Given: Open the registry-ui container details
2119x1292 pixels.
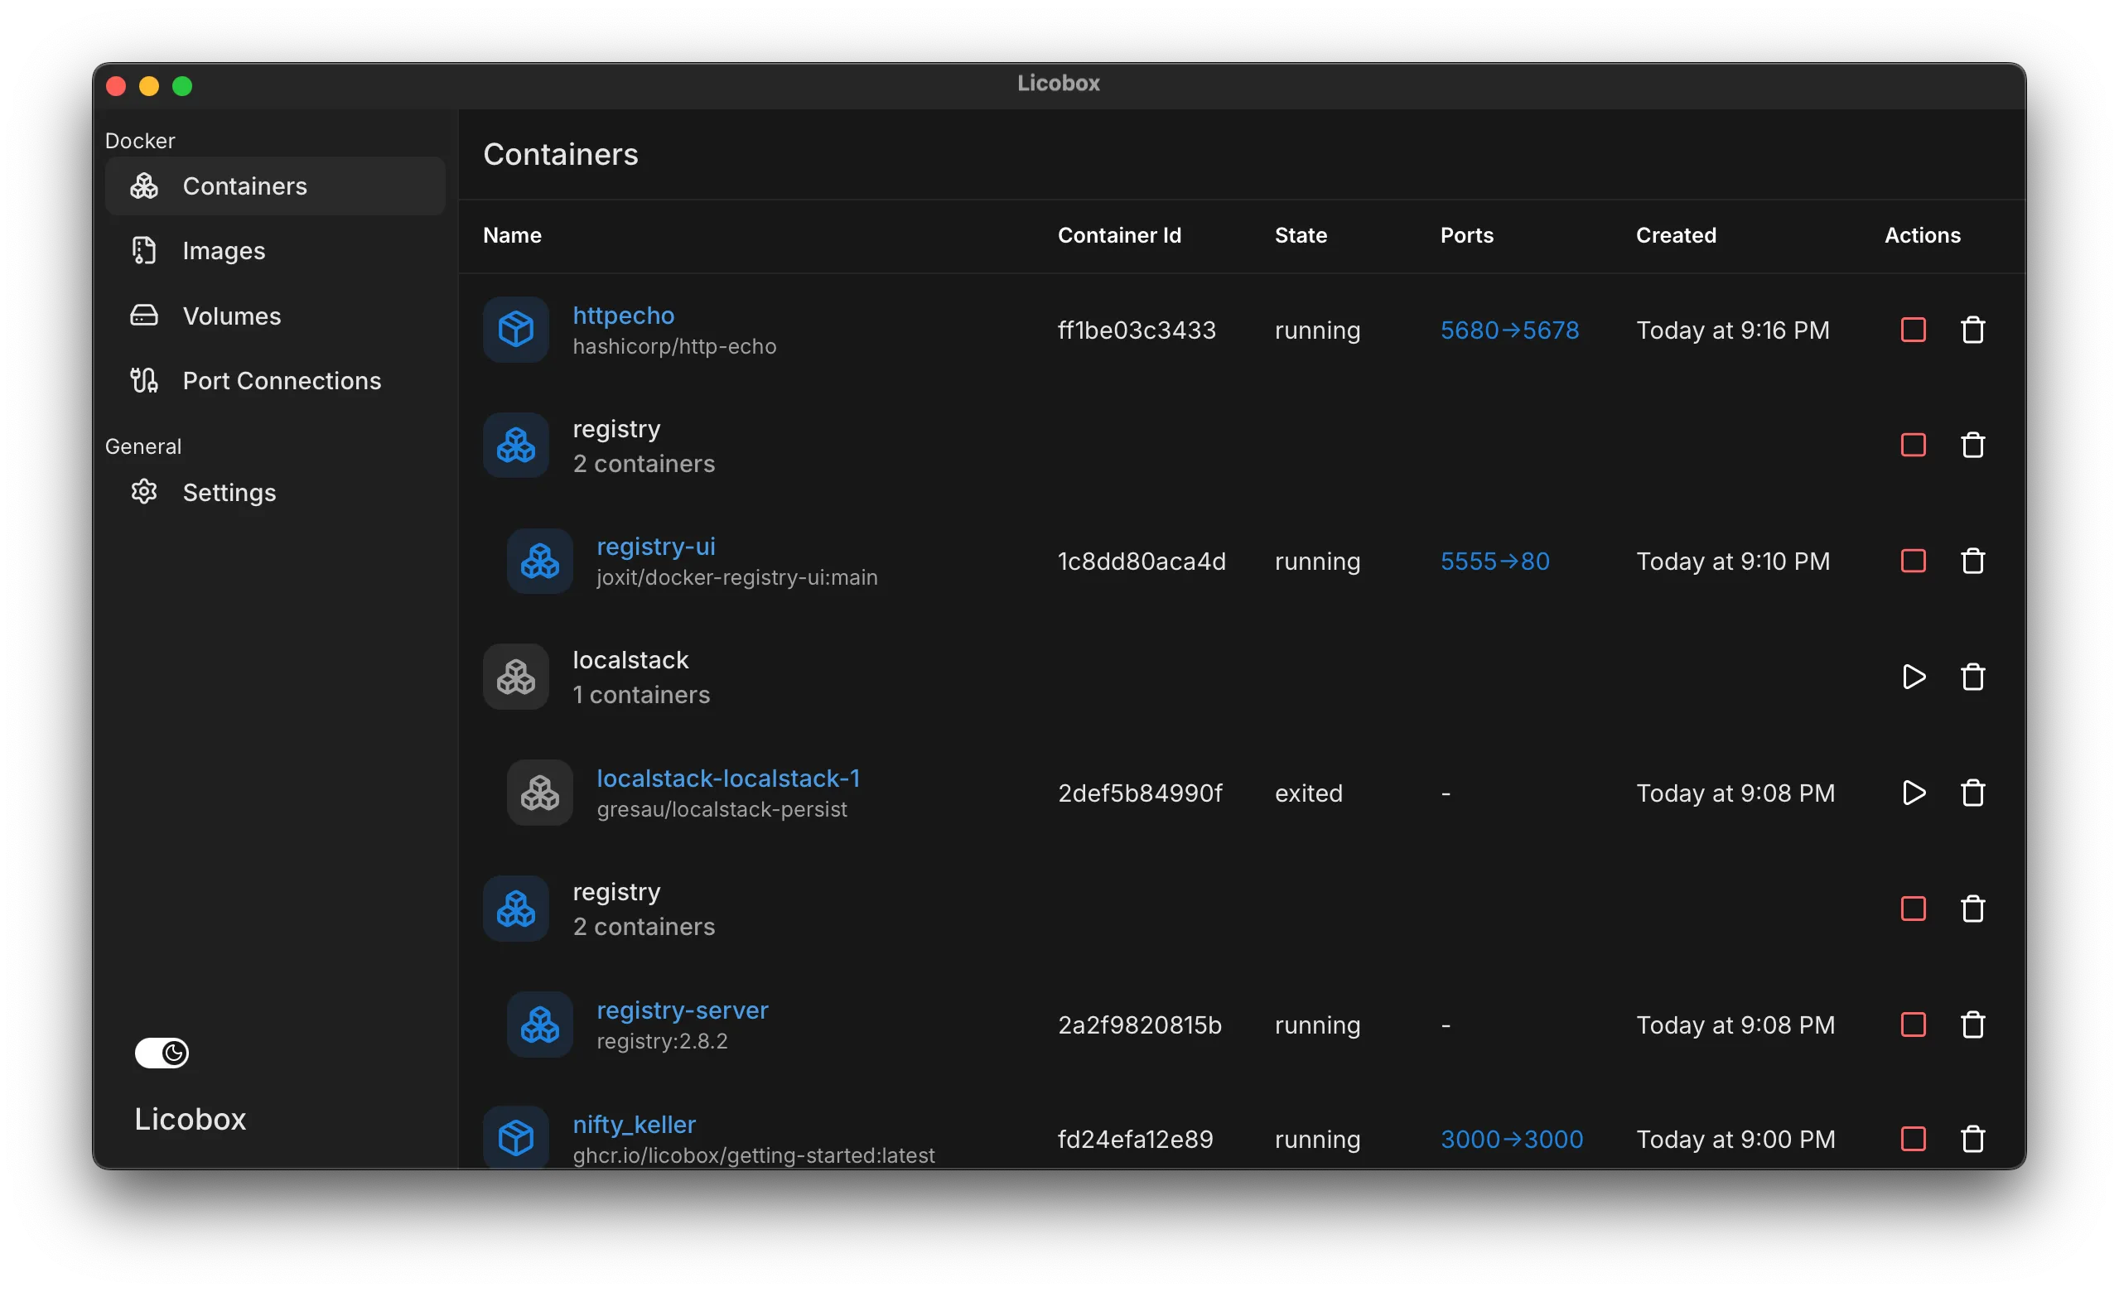Looking at the screenshot, I should 657,546.
